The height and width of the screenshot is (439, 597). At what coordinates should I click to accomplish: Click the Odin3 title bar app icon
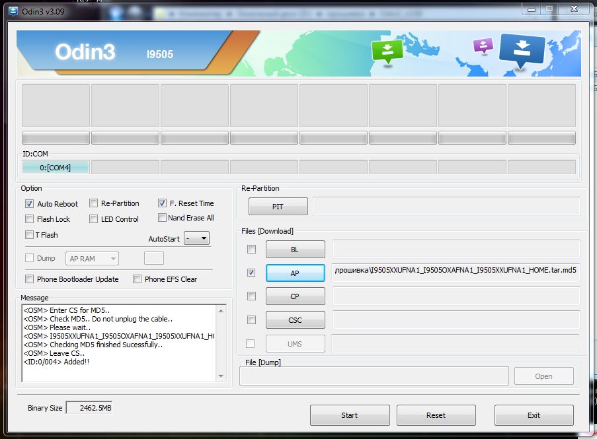coord(13,11)
